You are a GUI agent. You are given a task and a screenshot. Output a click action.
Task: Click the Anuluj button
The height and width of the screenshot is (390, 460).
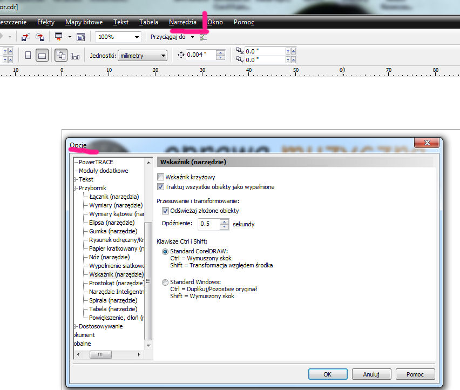coord(371,374)
